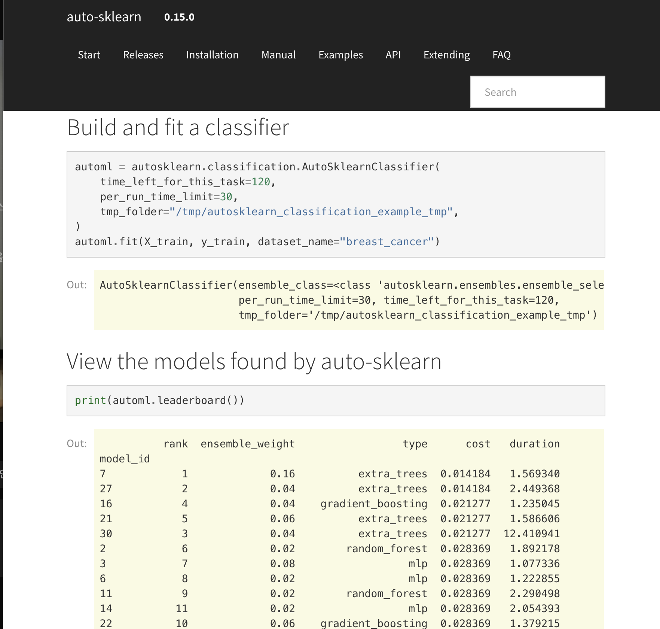Open the Examples section
The image size is (660, 629).
click(340, 55)
